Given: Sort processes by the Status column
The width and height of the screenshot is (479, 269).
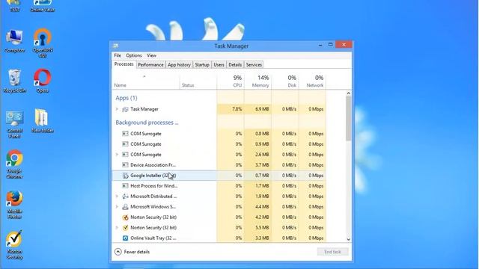Looking at the screenshot, I should 198,81.
